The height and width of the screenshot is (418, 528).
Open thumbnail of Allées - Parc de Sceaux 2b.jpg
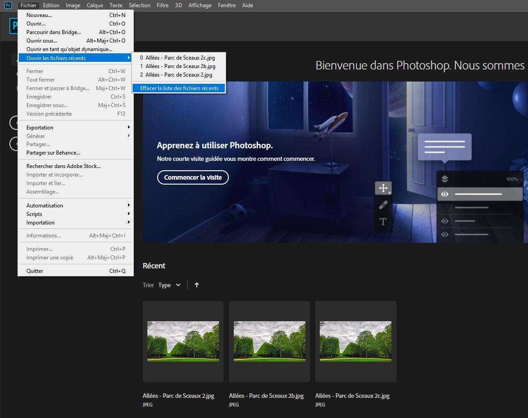(270, 341)
